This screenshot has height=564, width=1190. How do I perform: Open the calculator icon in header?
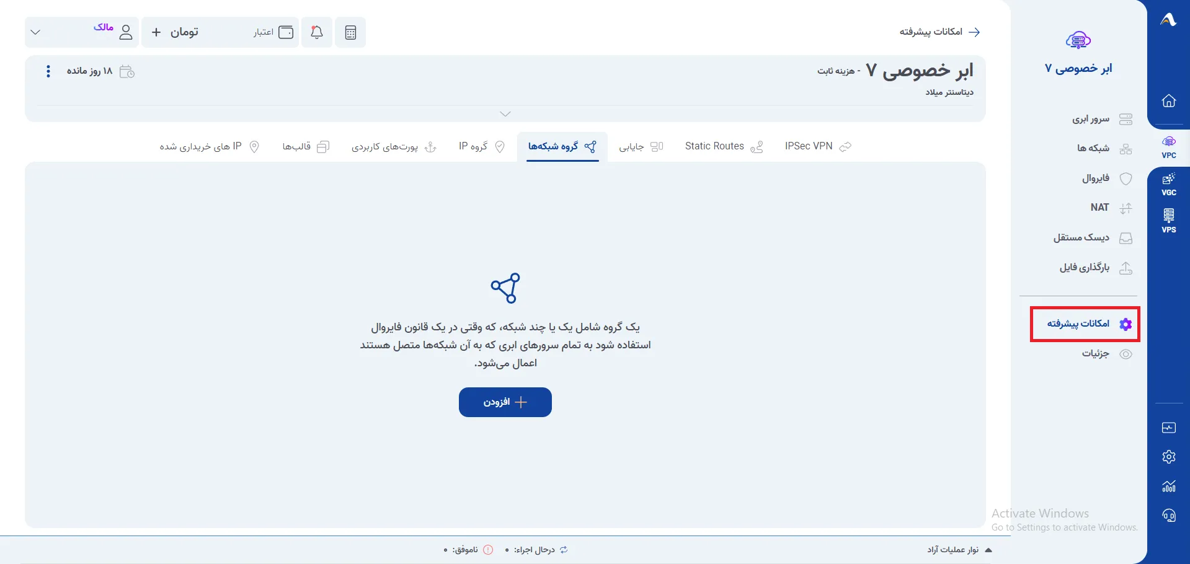tap(350, 32)
